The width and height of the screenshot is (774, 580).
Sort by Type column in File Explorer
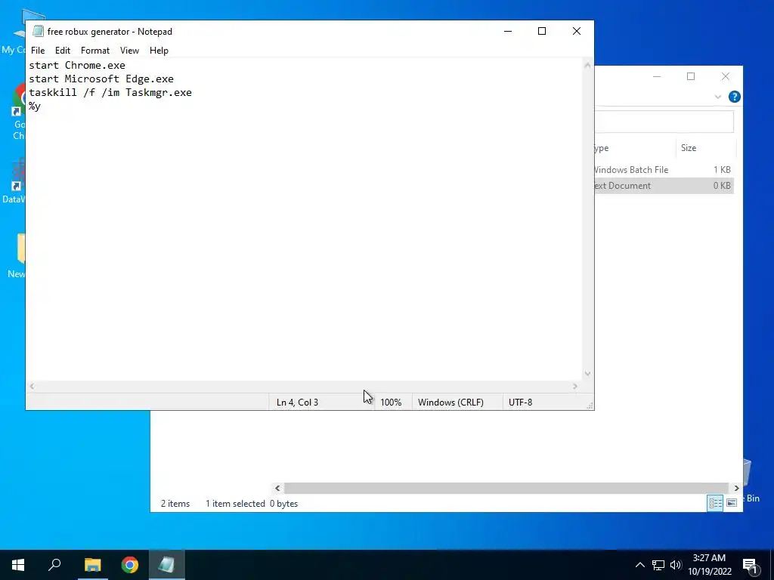point(635,148)
